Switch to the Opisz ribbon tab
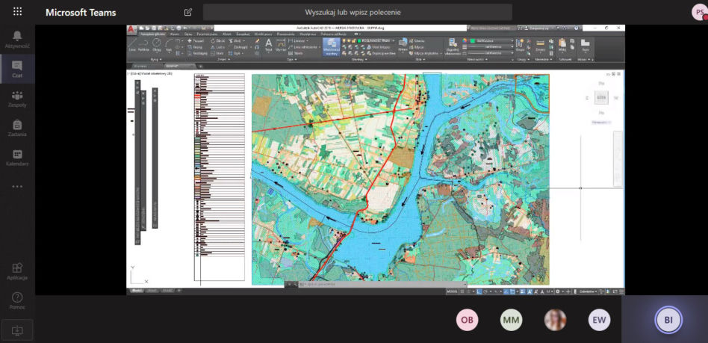This screenshot has height=343, width=708. coord(188,34)
